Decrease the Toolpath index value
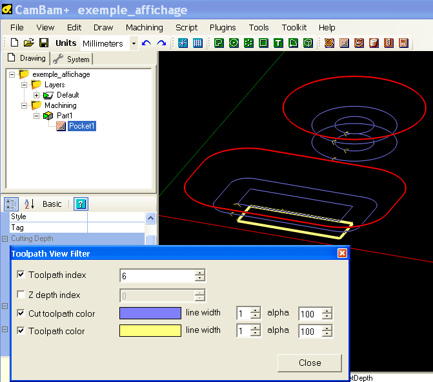This screenshot has height=382, width=433. pos(199,279)
